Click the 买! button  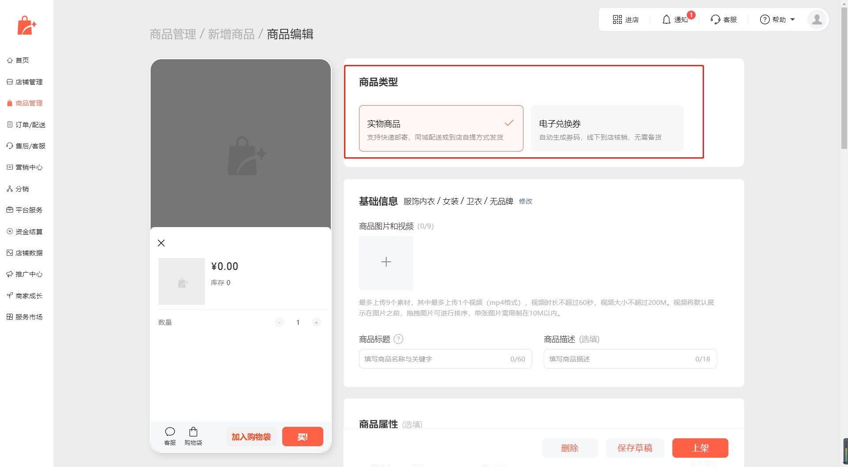303,437
